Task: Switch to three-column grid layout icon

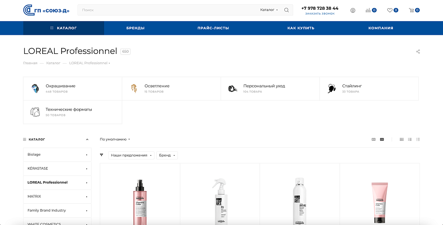Action: click(x=373, y=139)
